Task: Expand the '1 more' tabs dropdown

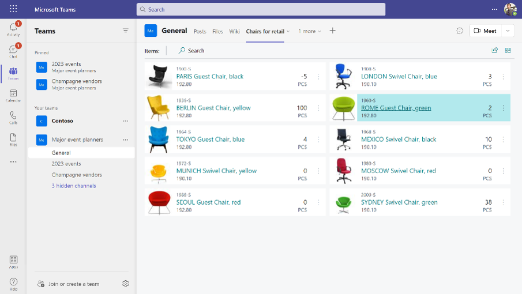Action: 310,31
